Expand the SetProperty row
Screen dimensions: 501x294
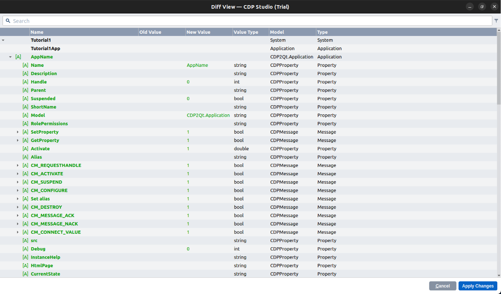coord(18,132)
